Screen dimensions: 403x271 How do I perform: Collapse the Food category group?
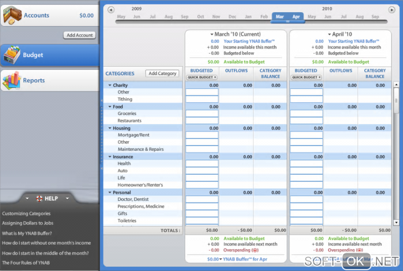coord(110,106)
